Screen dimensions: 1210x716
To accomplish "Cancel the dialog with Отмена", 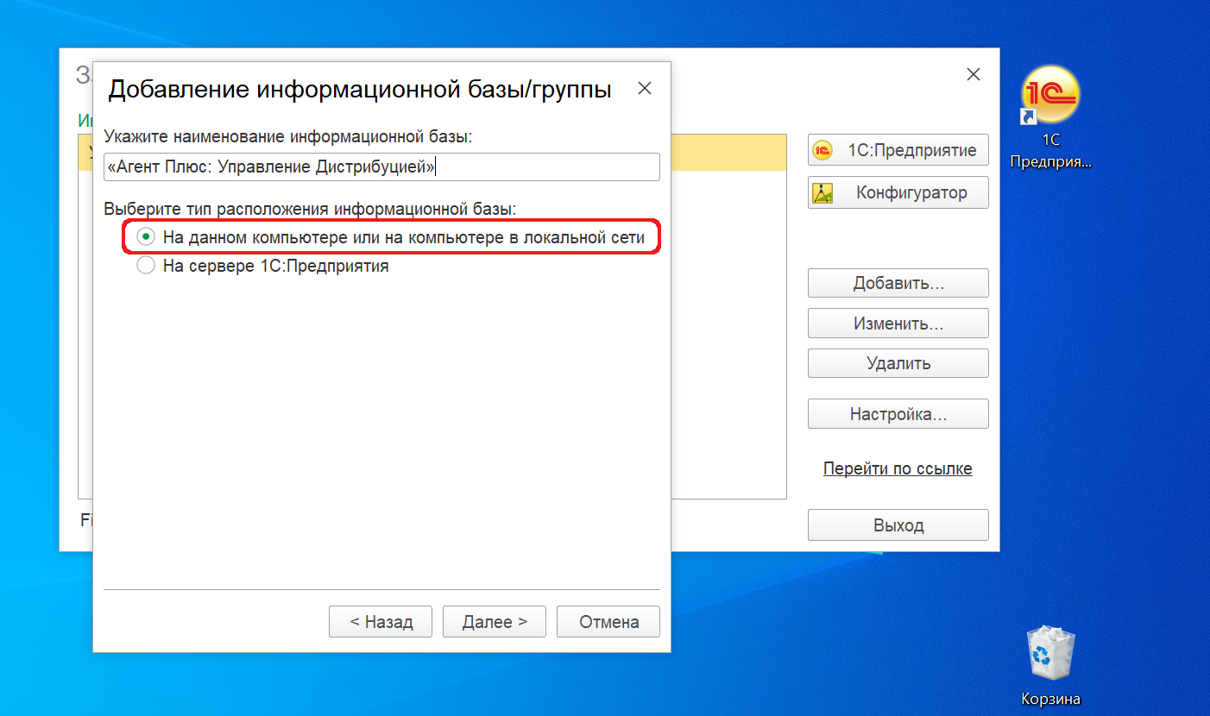I will (x=608, y=621).
